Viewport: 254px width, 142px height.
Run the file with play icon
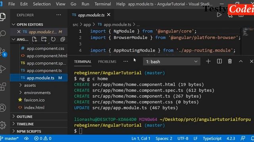coord(219,15)
